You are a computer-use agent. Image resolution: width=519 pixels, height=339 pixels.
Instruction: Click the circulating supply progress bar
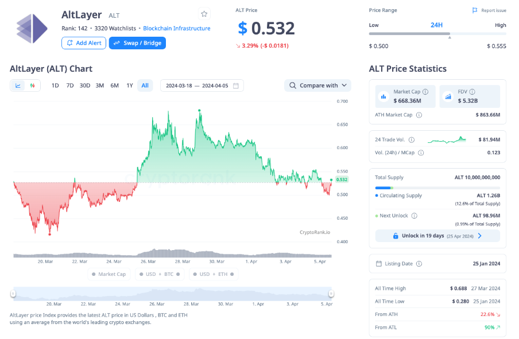coord(437,188)
